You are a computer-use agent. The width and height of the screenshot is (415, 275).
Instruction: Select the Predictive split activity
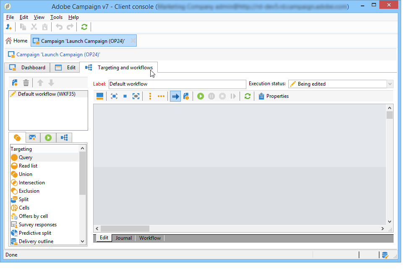pyautogui.click(x=44, y=233)
